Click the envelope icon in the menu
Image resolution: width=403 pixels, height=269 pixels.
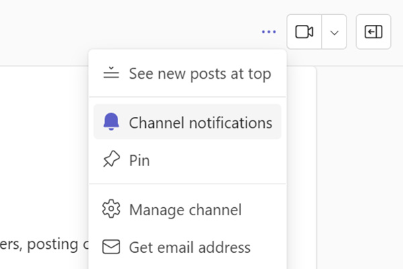tap(111, 247)
